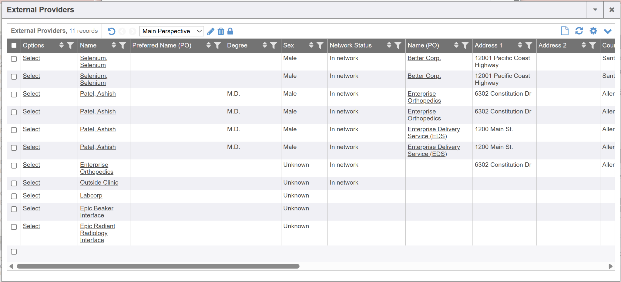Click the refresh records icon
This screenshot has height=282, width=621.
579,31
